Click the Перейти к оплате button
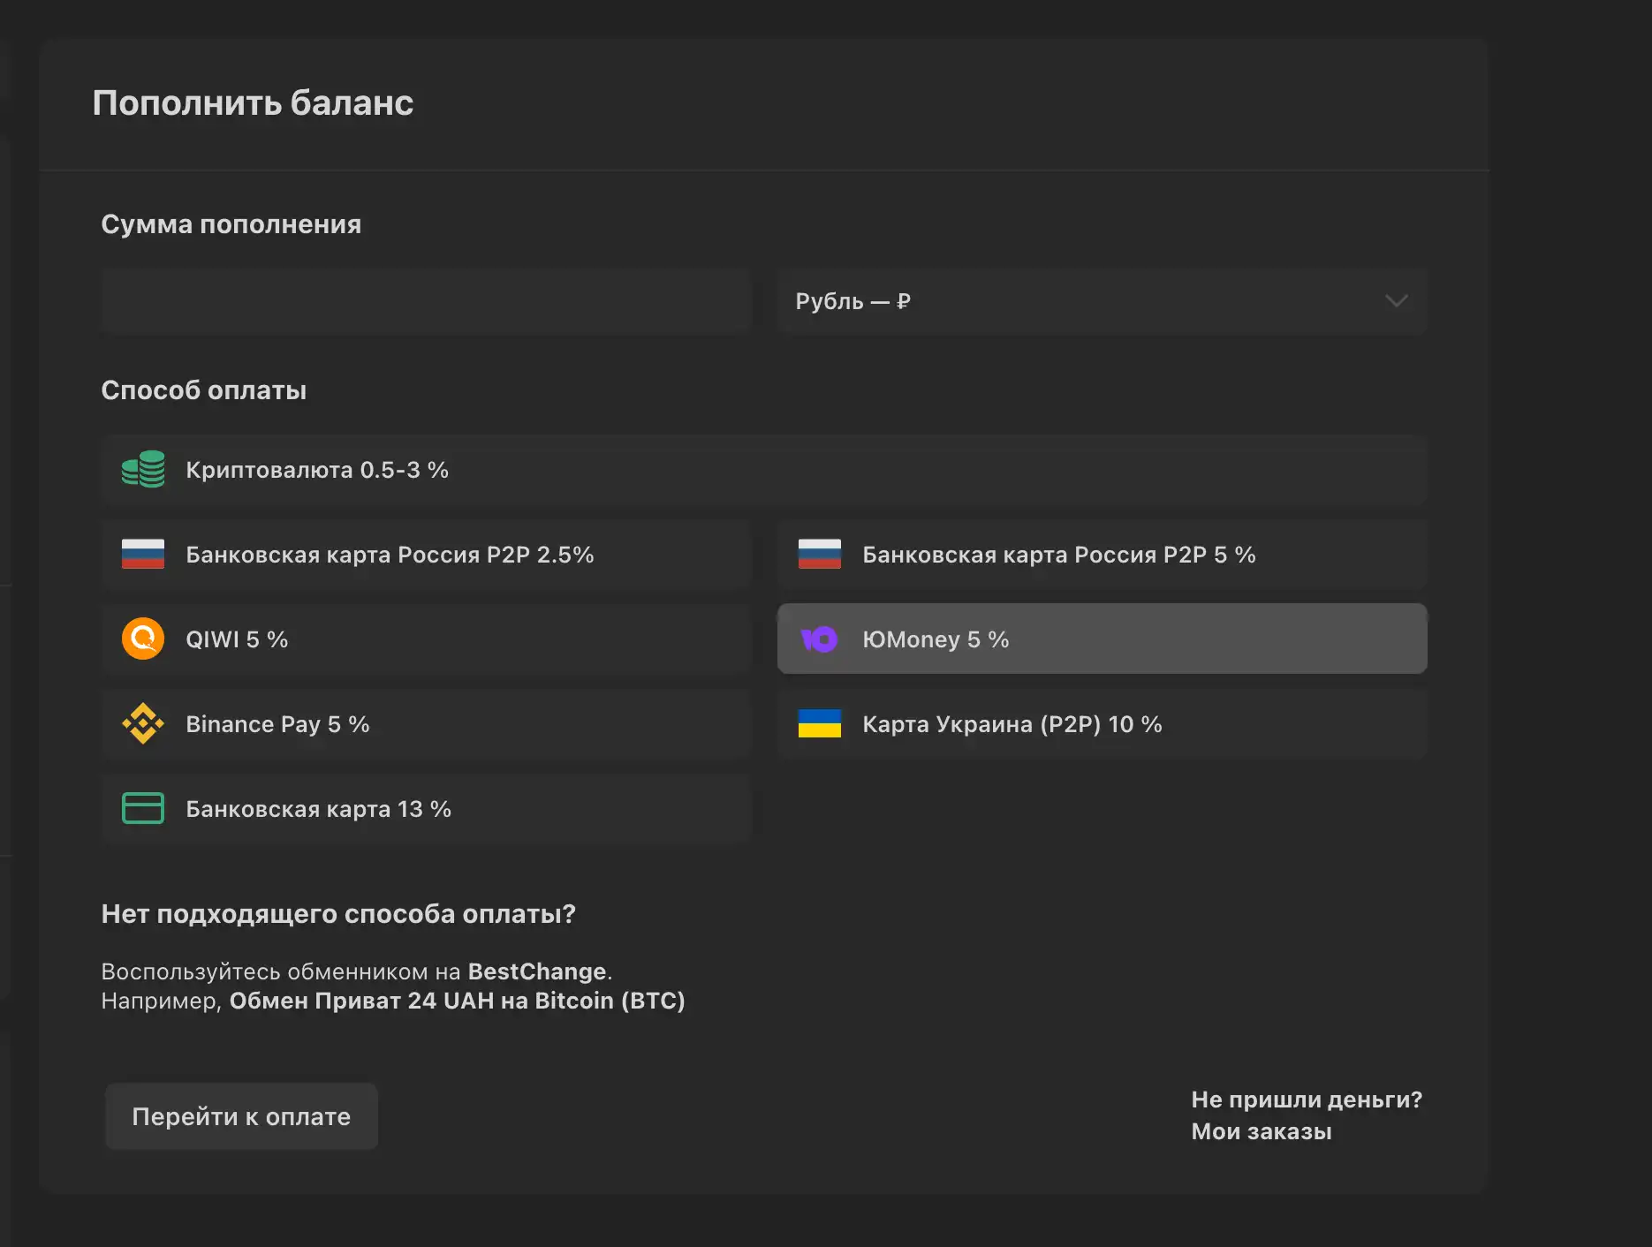1652x1247 pixels. point(241,1116)
